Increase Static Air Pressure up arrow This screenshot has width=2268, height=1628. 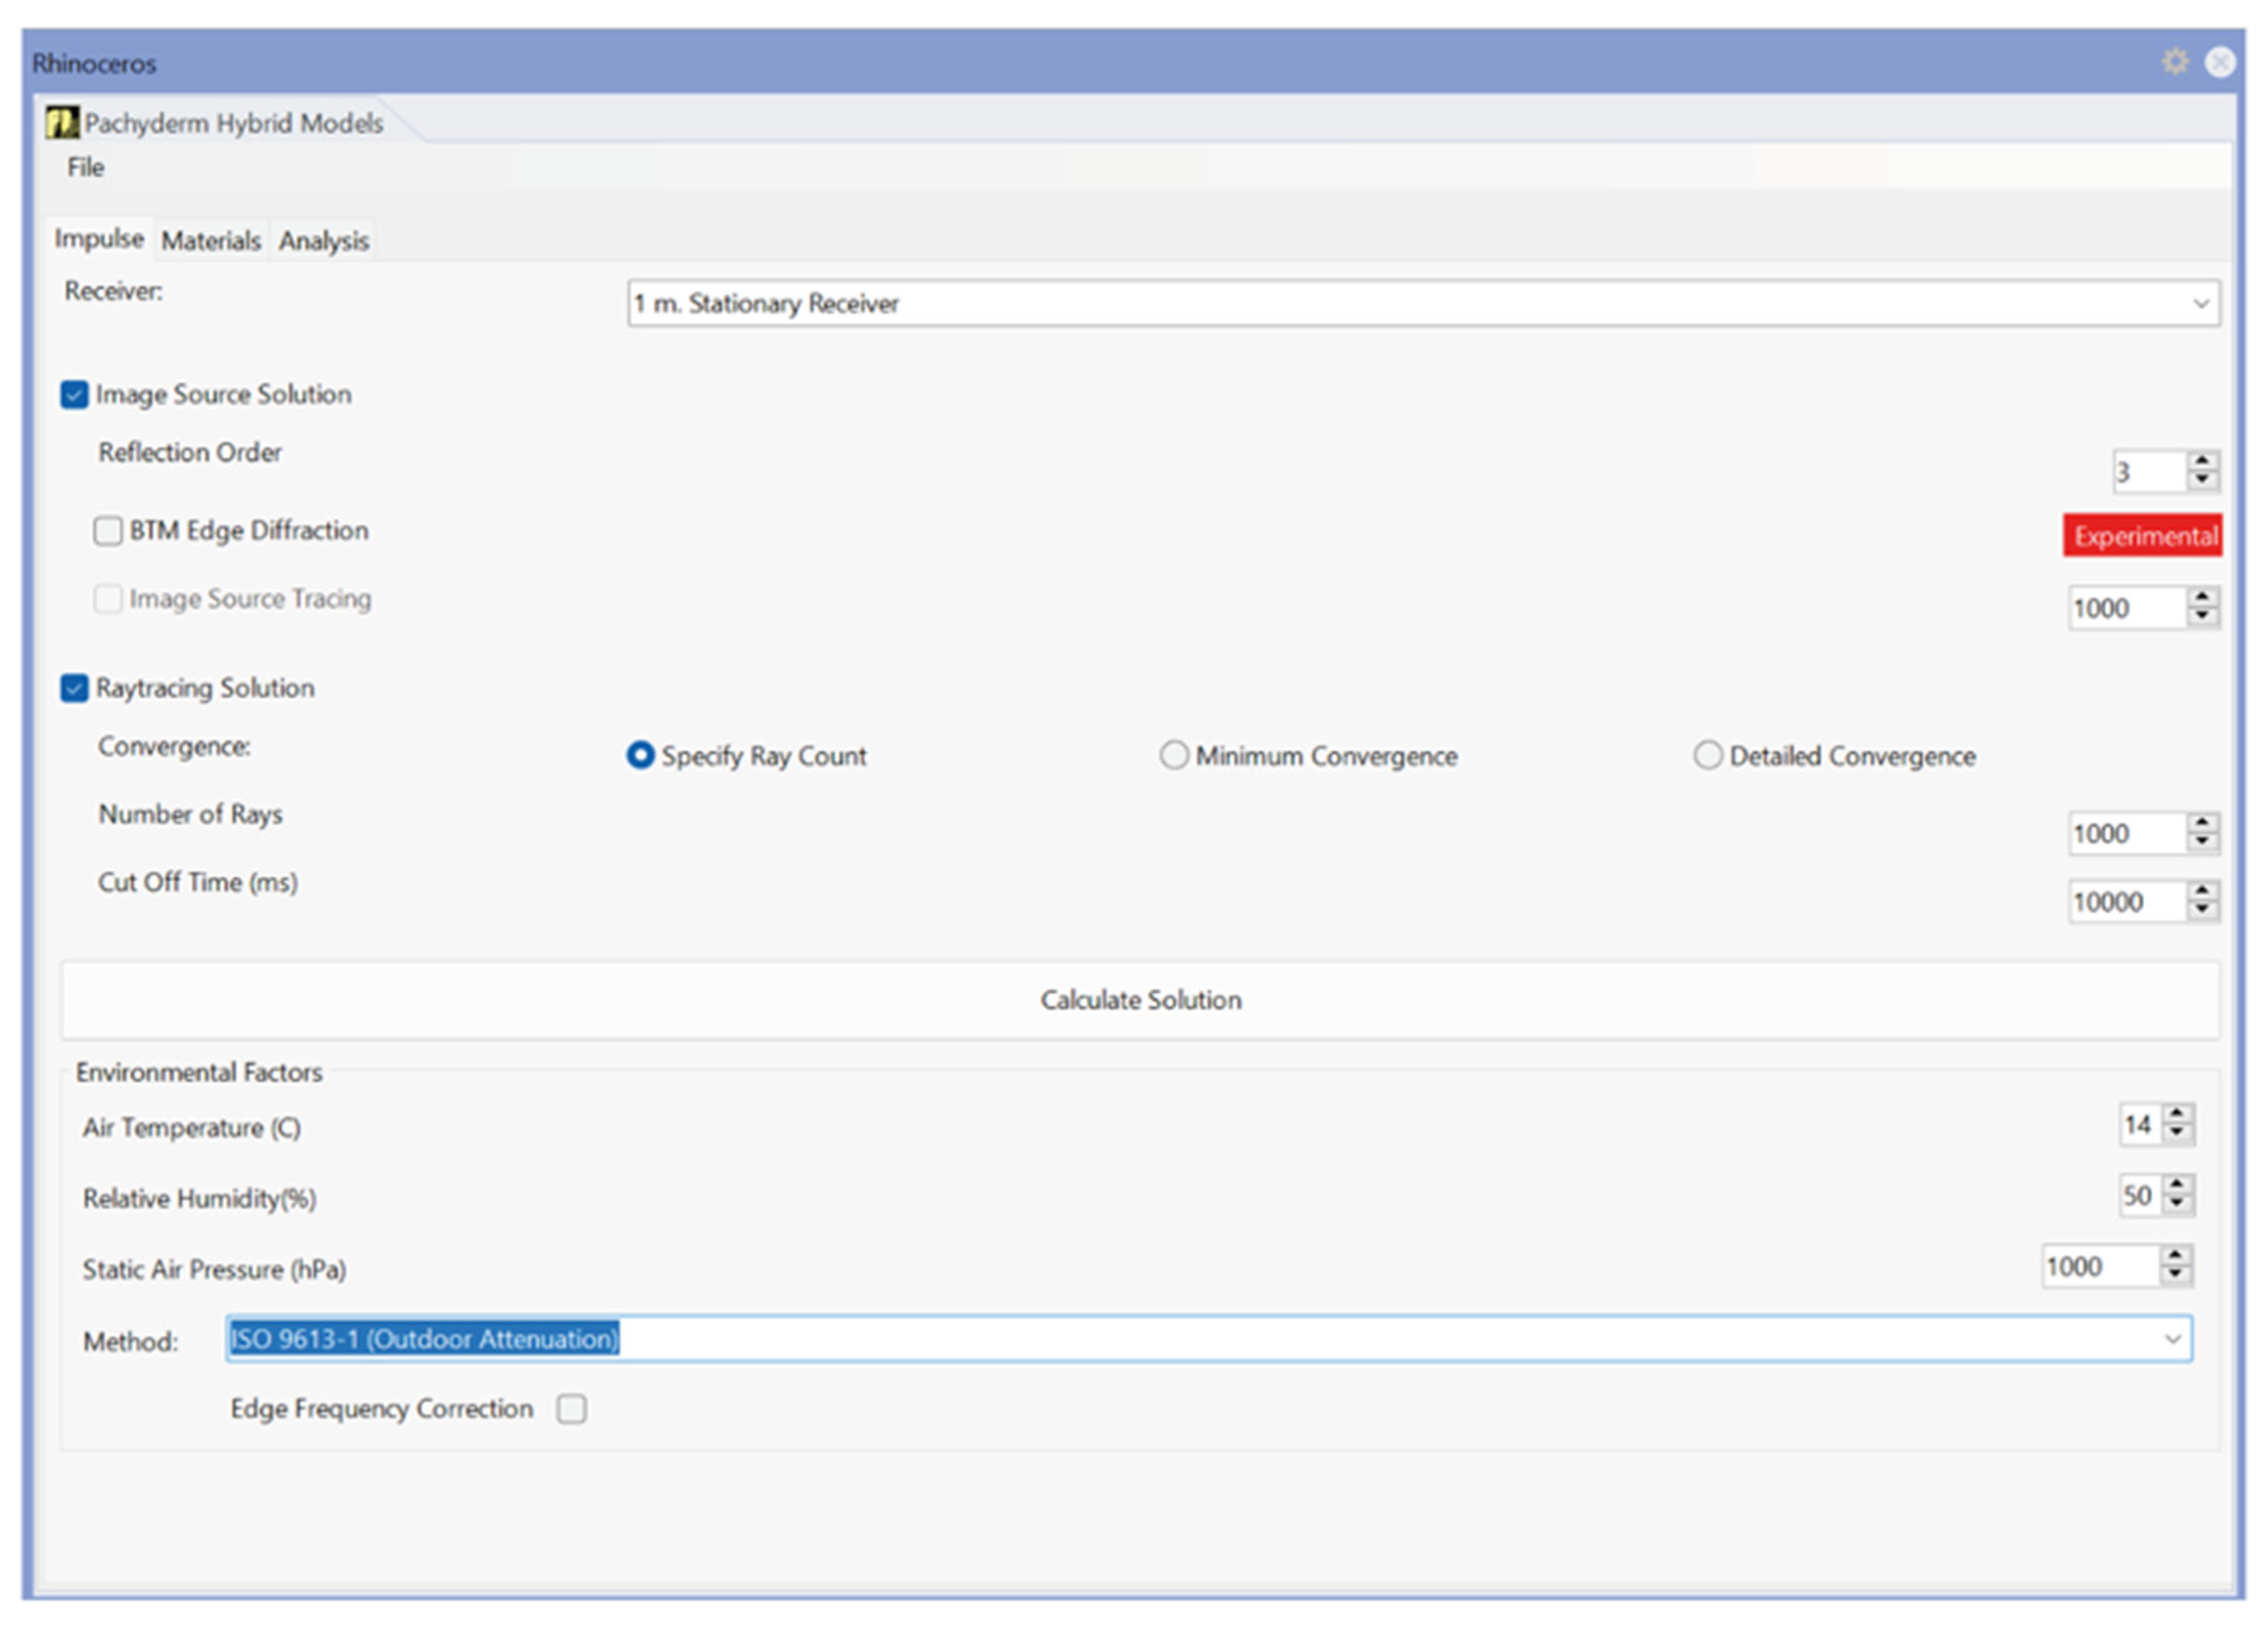(x=2176, y=1255)
